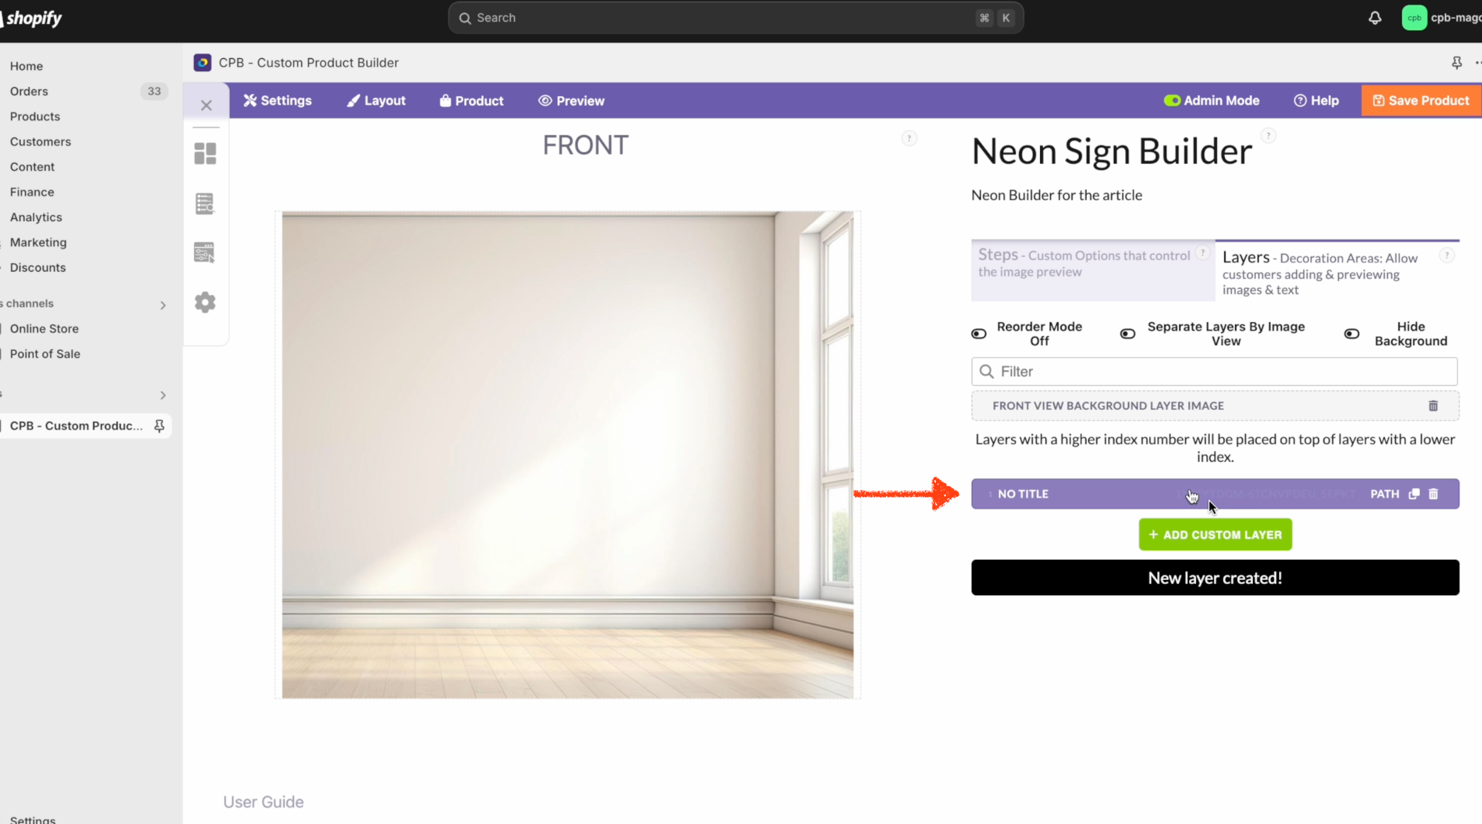
Task: Click into the Filter layers field
Action: [1215, 371]
